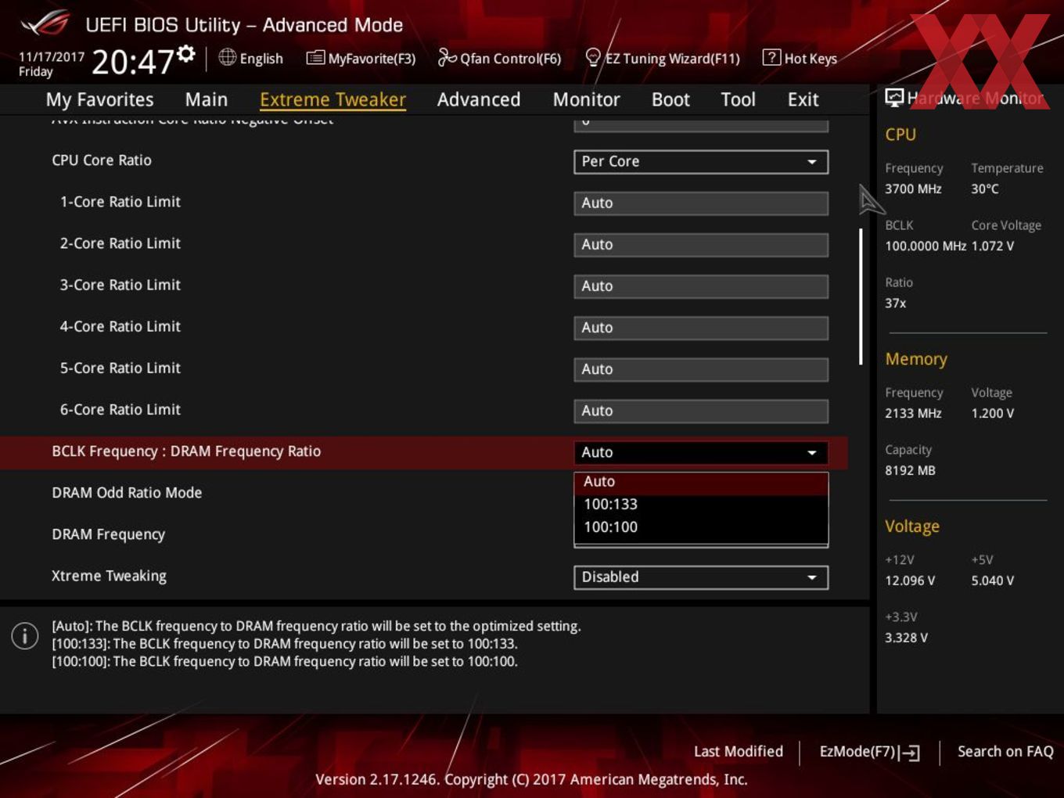Viewport: 1064px width, 798px height.
Task: Open the Xtreme Tweaking Disabled dropdown
Action: tap(701, 577)
